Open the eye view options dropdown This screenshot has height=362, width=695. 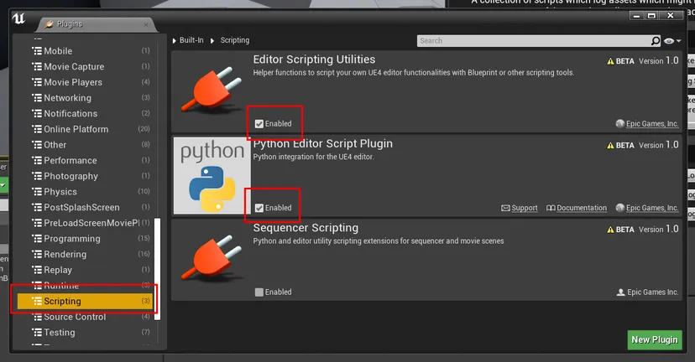click(672, 41)
